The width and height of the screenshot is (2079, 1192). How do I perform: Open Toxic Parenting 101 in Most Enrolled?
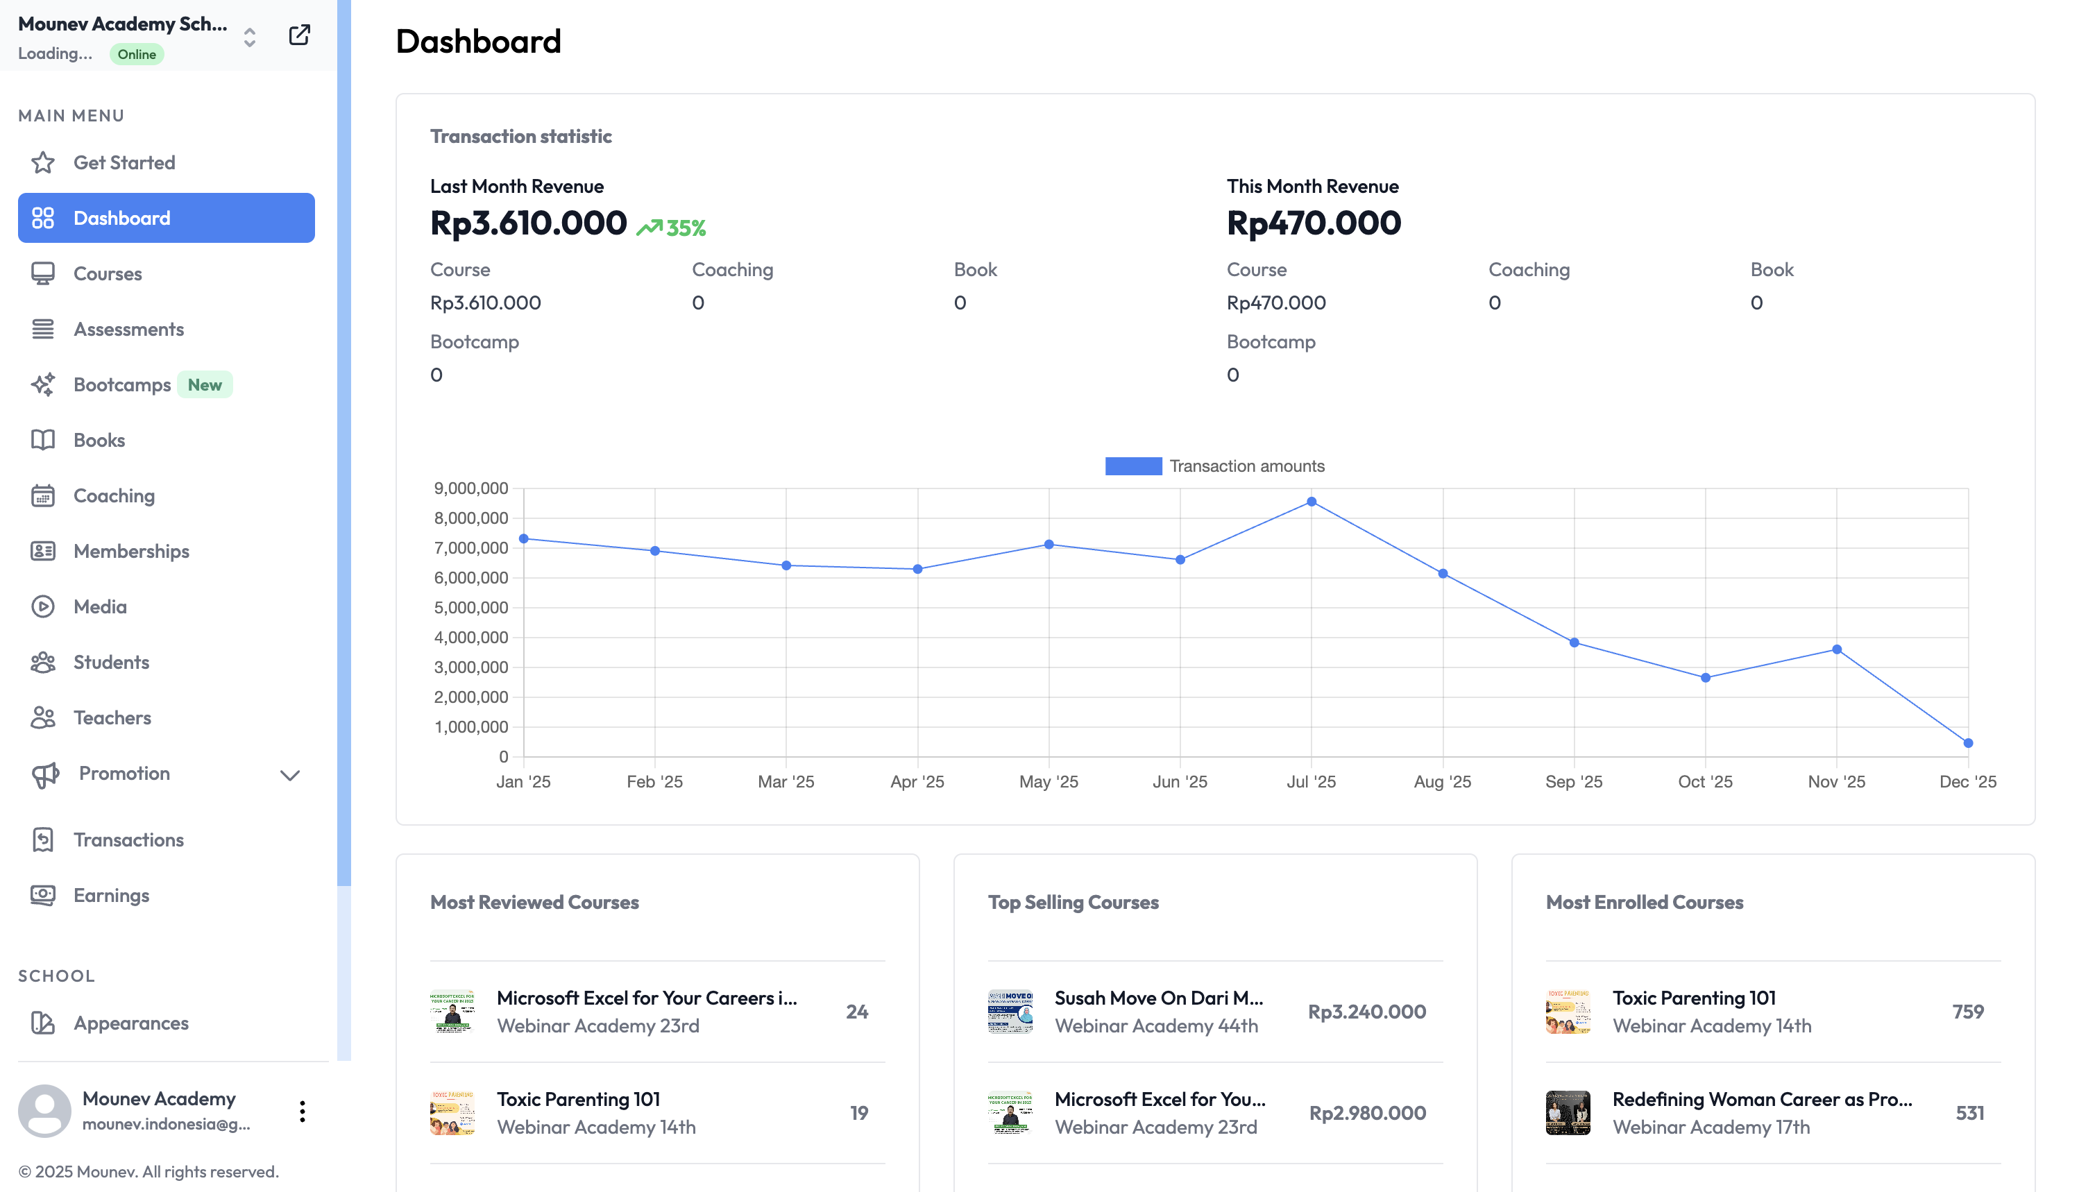(1692, 998)
